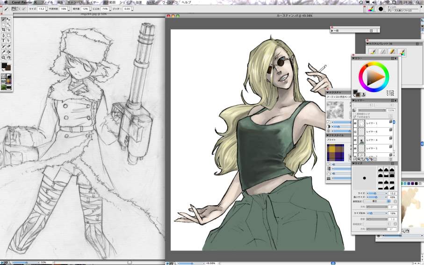Select the Crop tool
This screenshot has height=265, width=424.
pos(3,30)
